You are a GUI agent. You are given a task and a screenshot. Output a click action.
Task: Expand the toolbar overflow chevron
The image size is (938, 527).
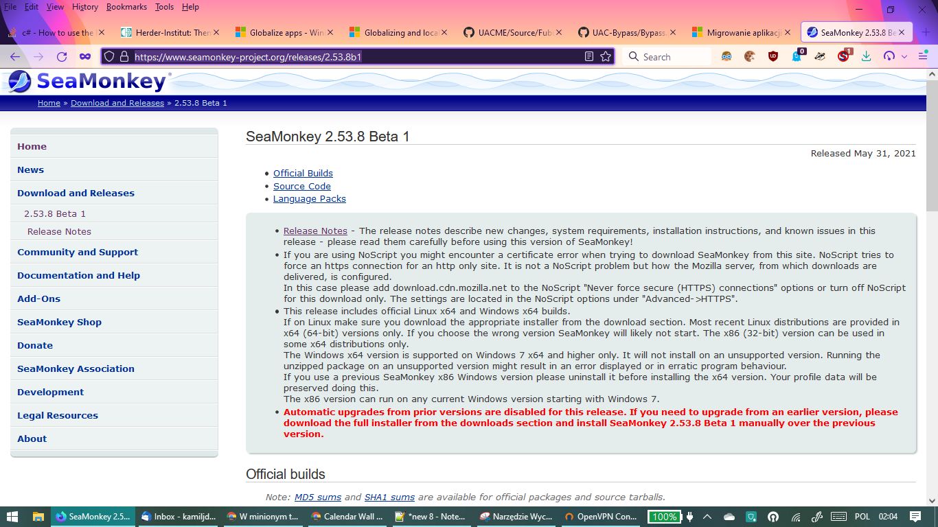[x=904, y=57]
